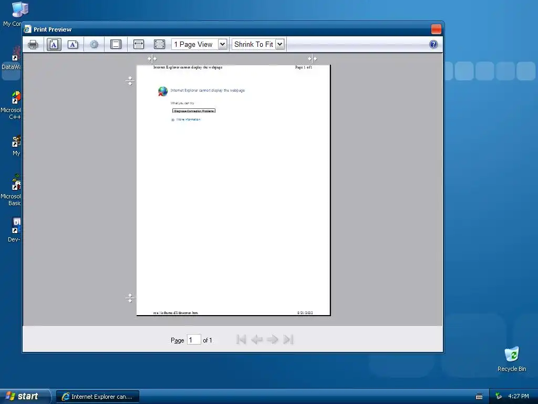The image size is (538, 404).
Task: Open the Start menu
Action: pyautogui.click(x=25, y=396)
